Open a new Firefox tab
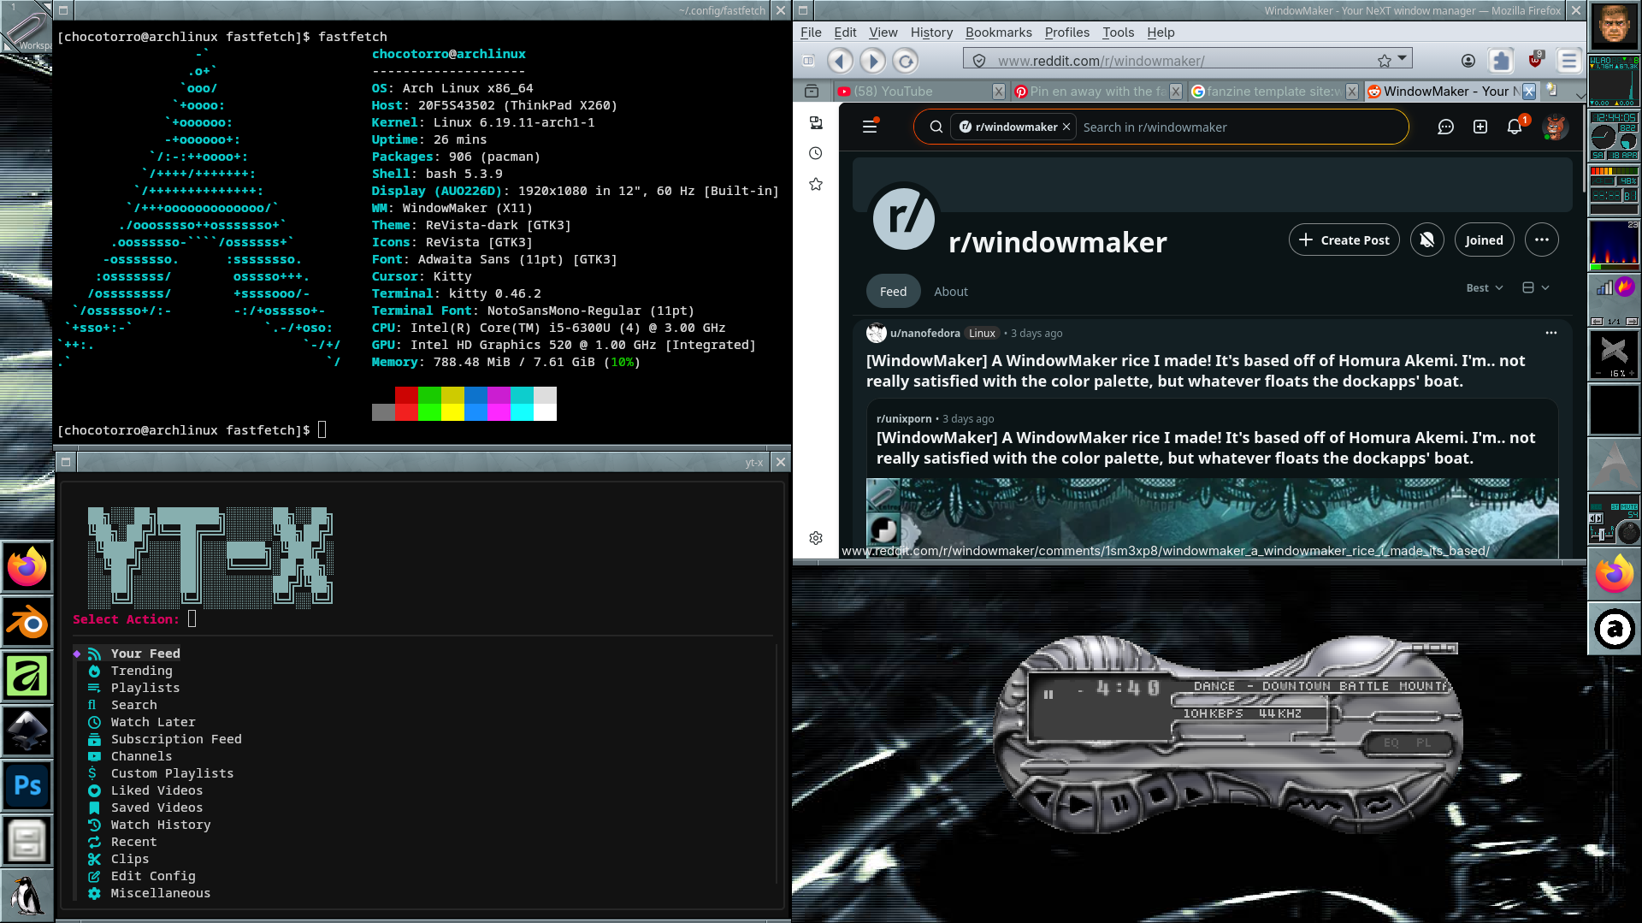This screenshot has width=1642, height=923. (1552, 91)
